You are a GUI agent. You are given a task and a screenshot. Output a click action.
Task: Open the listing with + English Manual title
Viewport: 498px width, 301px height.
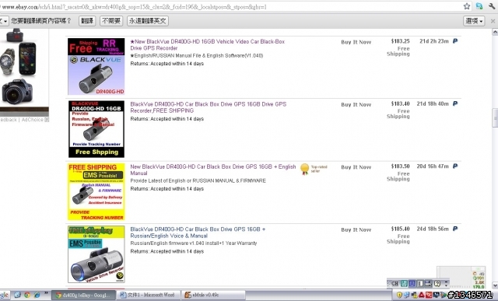pos(212,170)
